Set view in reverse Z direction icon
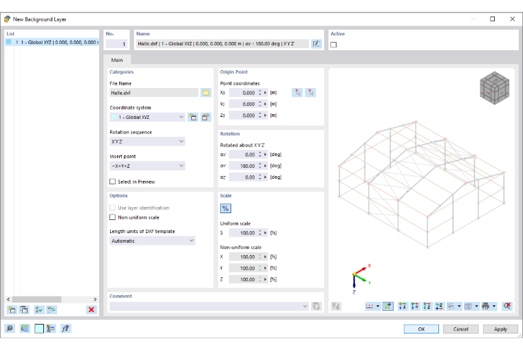 439,306
